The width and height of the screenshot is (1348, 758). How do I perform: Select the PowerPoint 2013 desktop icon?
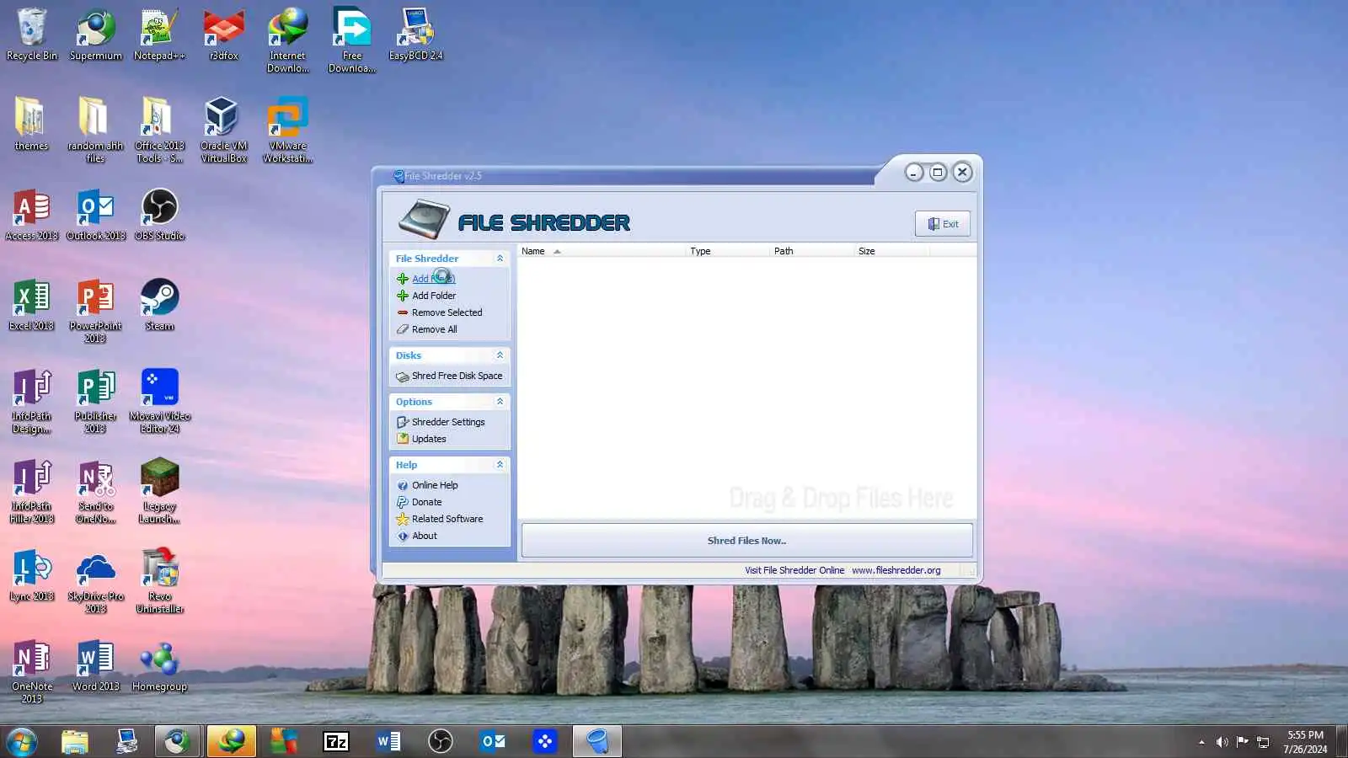[95, 311]
